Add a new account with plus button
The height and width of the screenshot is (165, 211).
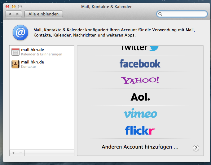click(x=13, y=153)
